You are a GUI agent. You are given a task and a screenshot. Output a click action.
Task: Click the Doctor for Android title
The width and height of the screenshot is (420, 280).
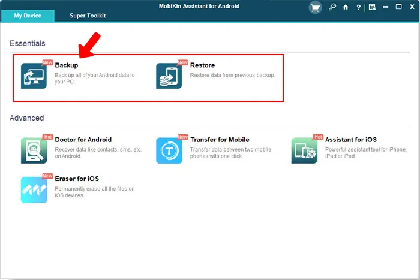(83, 140)
